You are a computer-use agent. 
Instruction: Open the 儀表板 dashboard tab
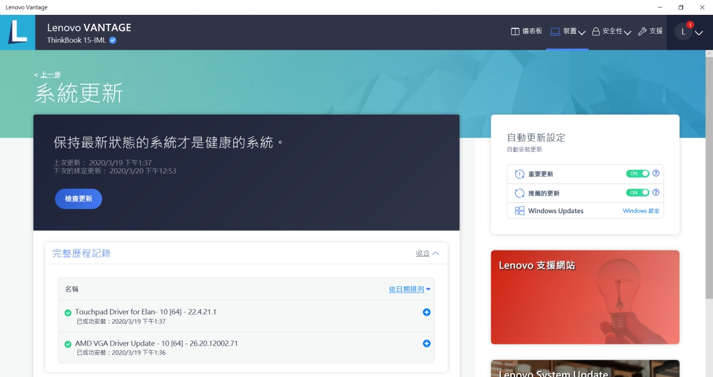click(x=526, y=31)
